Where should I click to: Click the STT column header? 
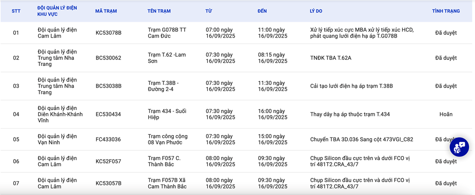click(x=16, y=11)
